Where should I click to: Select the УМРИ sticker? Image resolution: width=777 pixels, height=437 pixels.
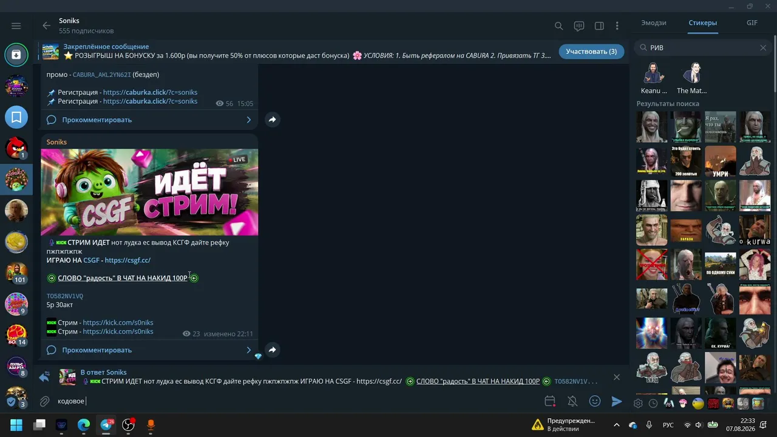tap(721, 161)
